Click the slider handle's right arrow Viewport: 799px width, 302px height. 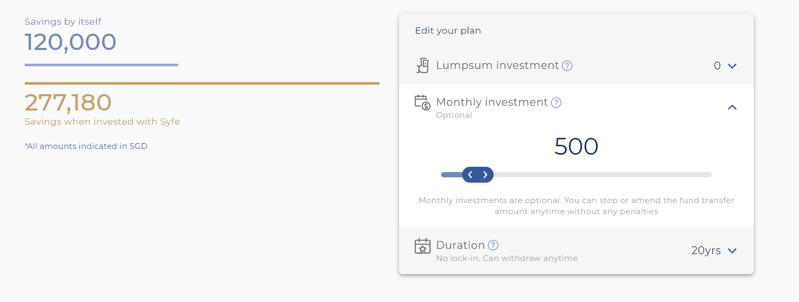tap(485, 175)
